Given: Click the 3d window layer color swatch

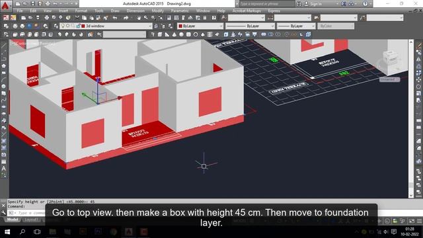Looking at the screenshot, I should (x=83, y=26).
